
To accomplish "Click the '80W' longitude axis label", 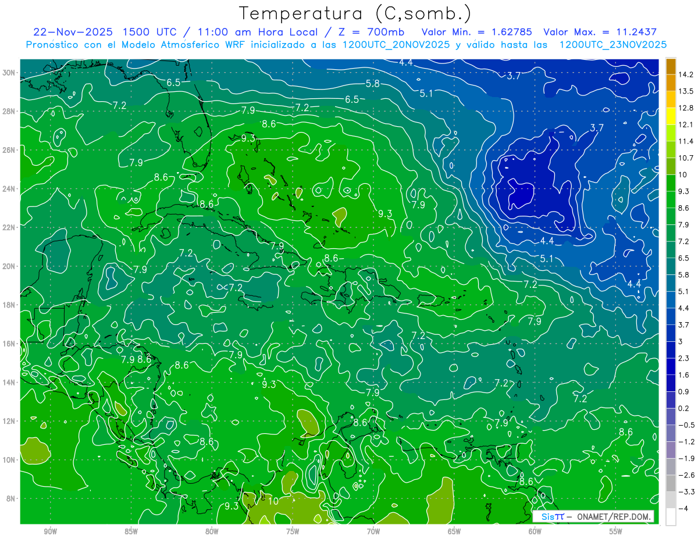I will [212, 531].
